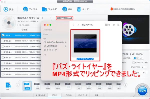150x99 pixels.
Task: Clear the list with クリア trash icon
Action: (83, 9)
